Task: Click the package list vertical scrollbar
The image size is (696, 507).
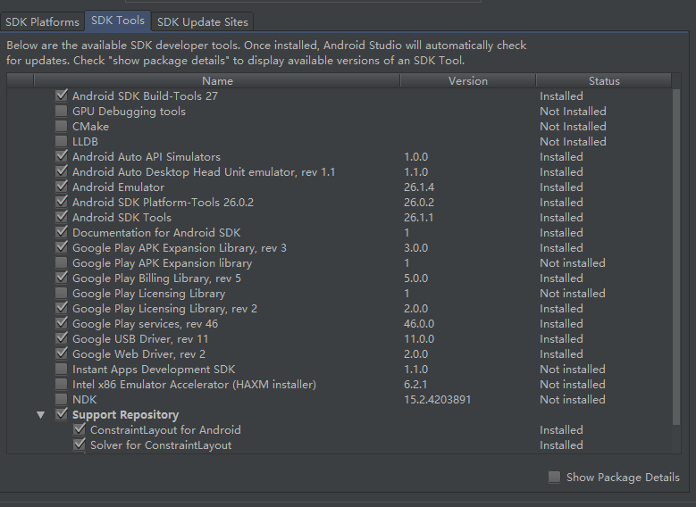Action: pyautogui.click(x=676, y=257)
